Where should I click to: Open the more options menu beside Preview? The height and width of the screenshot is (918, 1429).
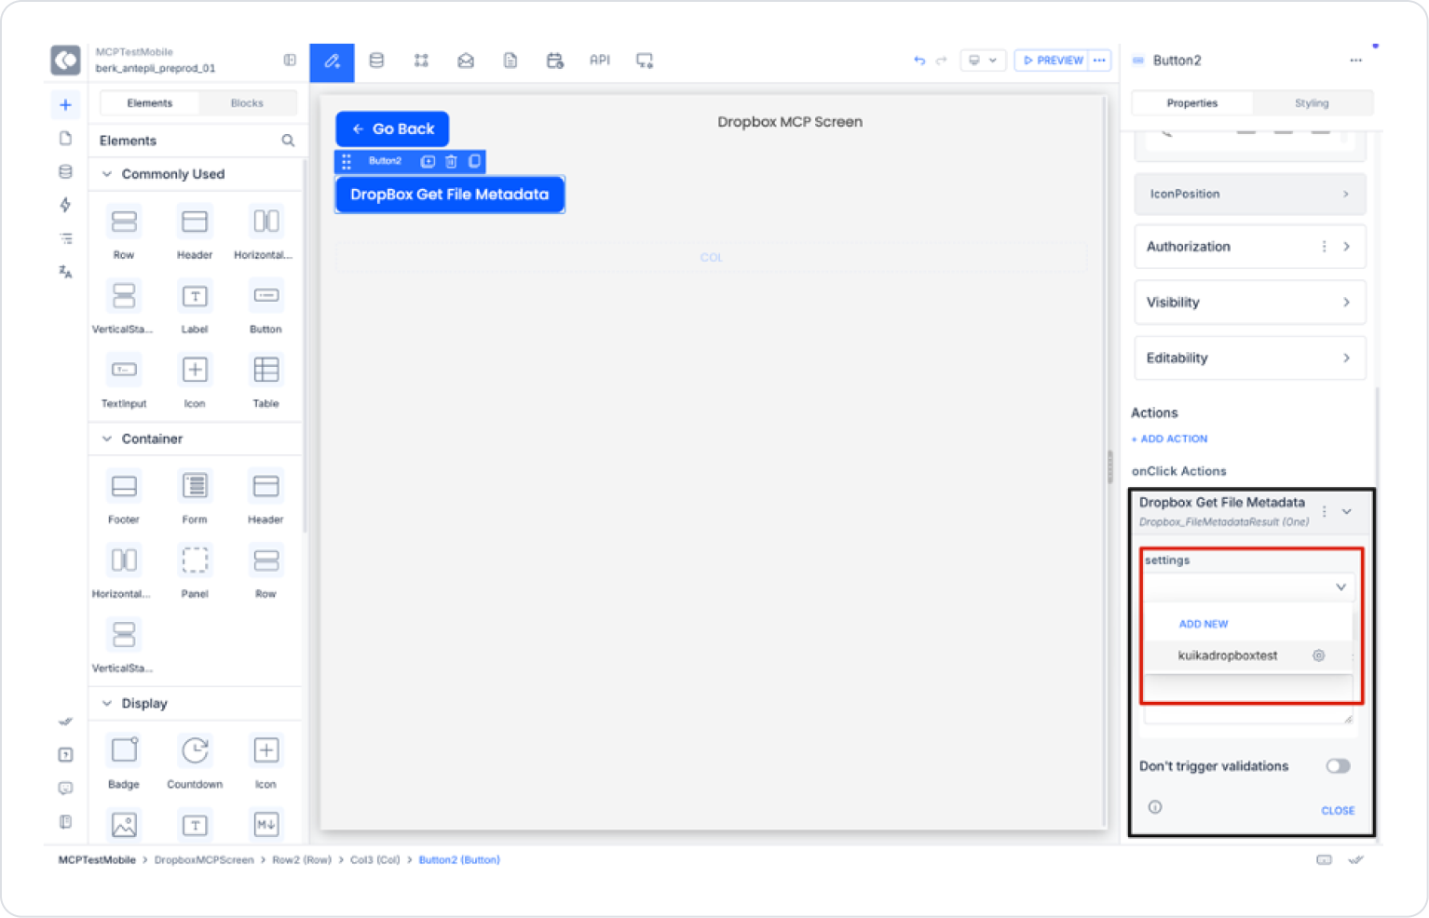(x=1100, y=61)
